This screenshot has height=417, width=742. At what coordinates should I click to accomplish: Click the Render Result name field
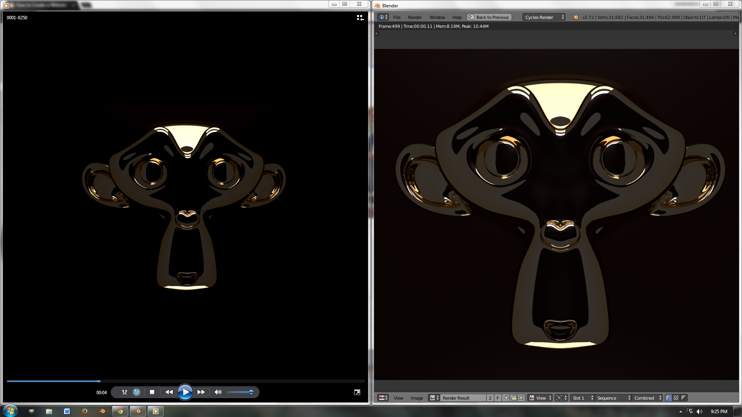tap(463, 398)
